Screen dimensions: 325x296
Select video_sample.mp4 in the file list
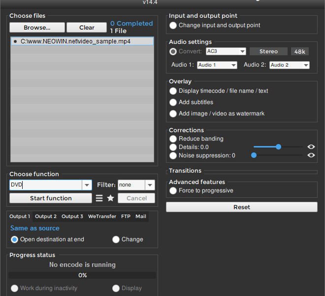[75, 42]
